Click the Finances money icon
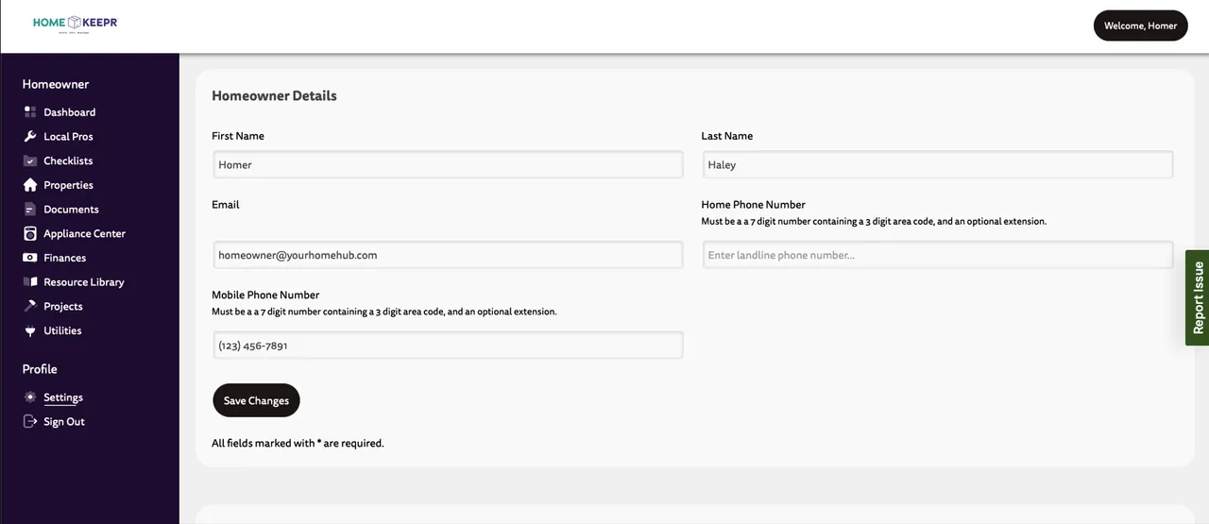Viewport: 1209px width, 524px height. (30, 258)
